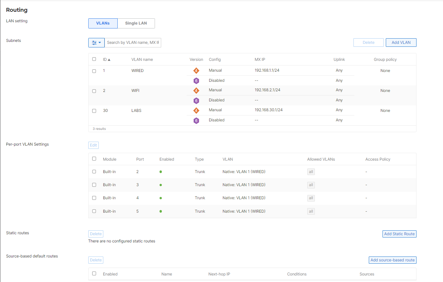Select all rows in the per-port VLAN table

tap(94, 159)
